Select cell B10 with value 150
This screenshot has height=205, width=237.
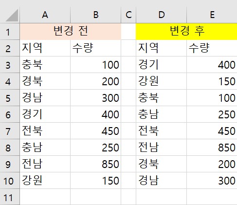[x=96, y=181]
